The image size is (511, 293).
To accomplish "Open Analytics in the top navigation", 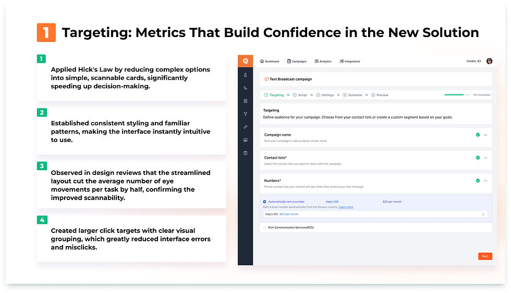I will (x=323, y=61).
